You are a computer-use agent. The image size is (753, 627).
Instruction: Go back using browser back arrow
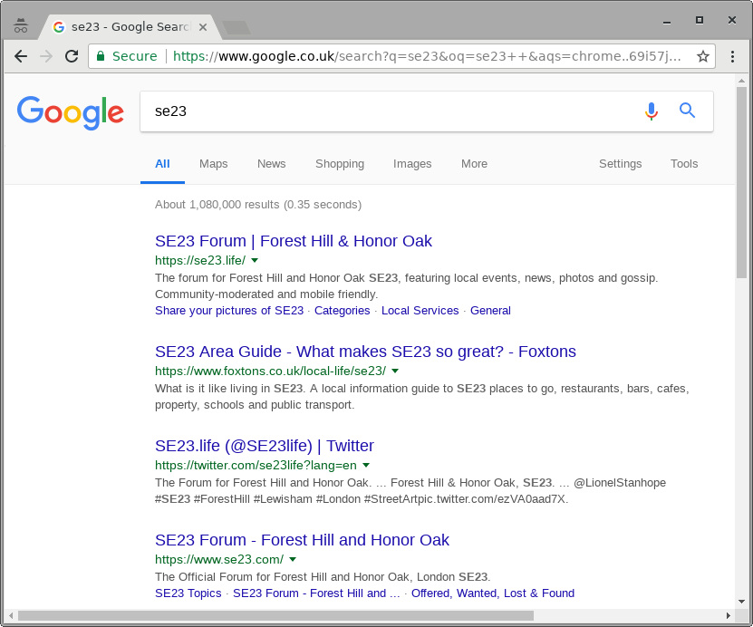pyautogui.click(x=21, y=56)
